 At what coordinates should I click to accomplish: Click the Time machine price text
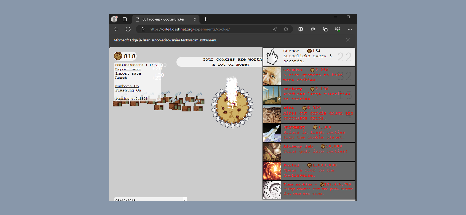(337, 185)
